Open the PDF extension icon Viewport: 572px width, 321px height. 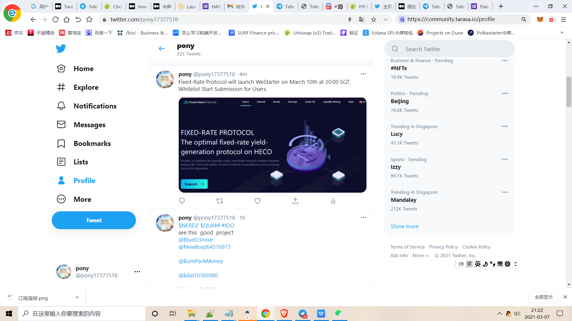point(552,19)
